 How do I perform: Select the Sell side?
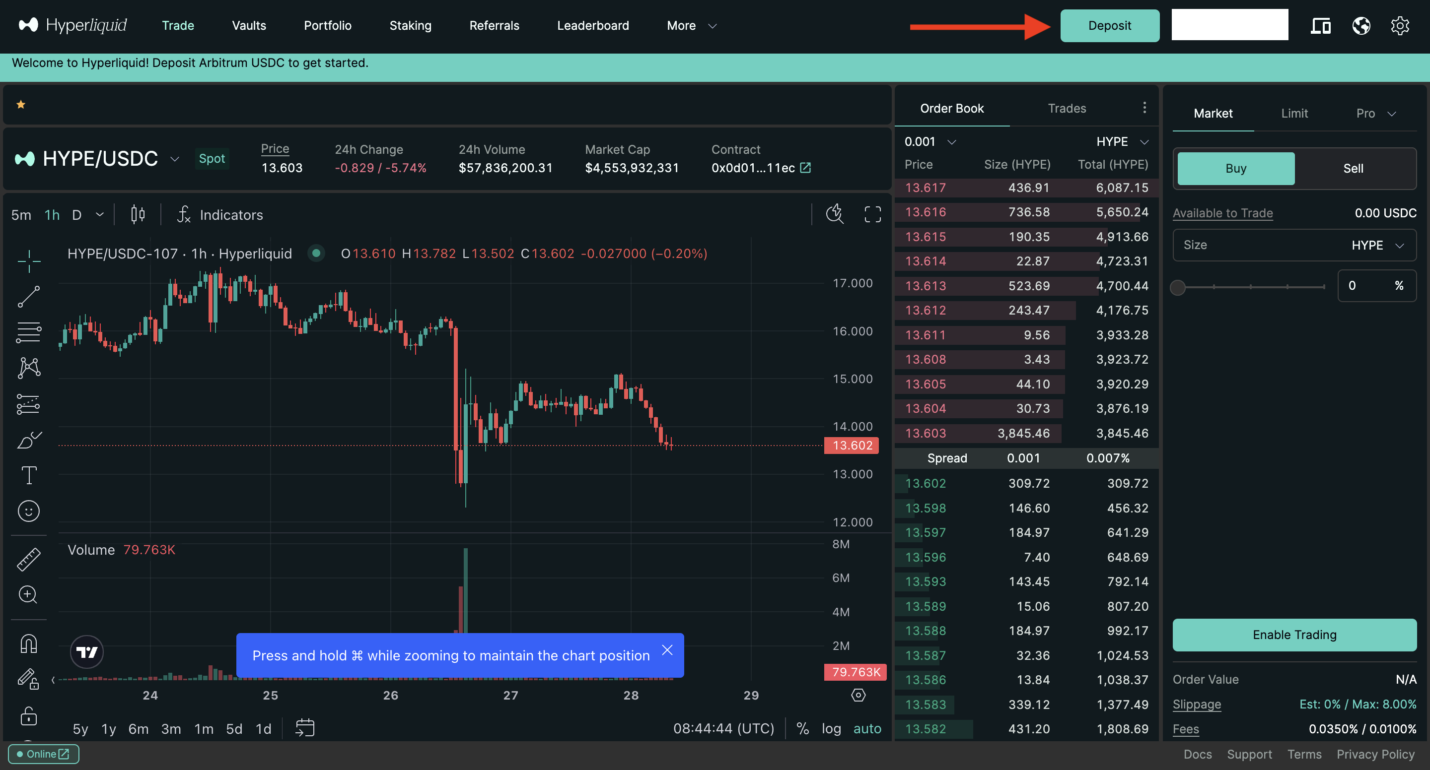1353,168
